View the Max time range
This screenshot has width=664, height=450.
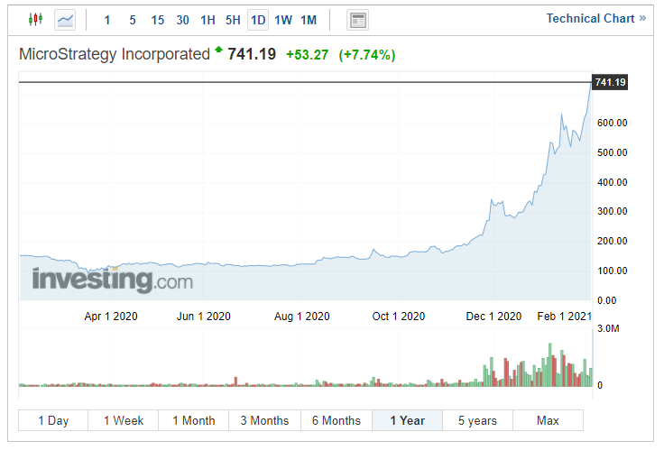548,420
